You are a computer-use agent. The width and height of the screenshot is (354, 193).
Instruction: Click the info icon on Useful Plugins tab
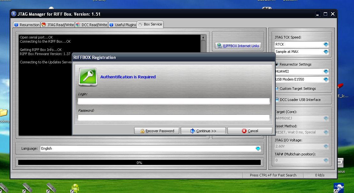pyautogui.click(x=111, y=25)
